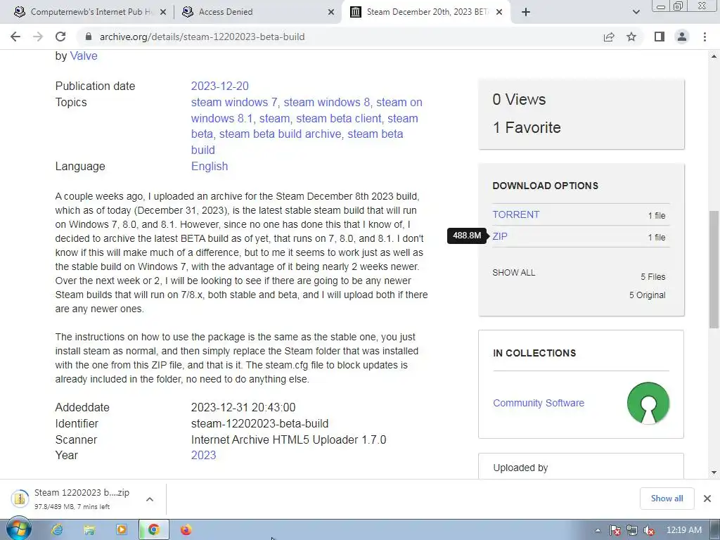The height and width of the screenshot is (540, 720).
Task: Reload the archive.org page
Action: [60, 37]
